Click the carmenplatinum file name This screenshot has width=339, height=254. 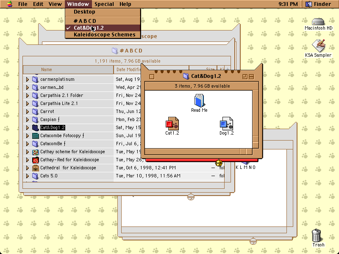(x=57, y=79)
